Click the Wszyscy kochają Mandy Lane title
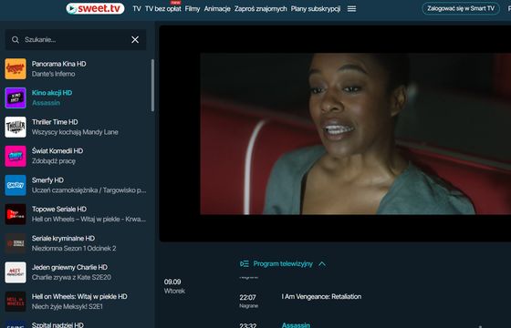Viewport: 511px width, 328px height. click(75, 132)
